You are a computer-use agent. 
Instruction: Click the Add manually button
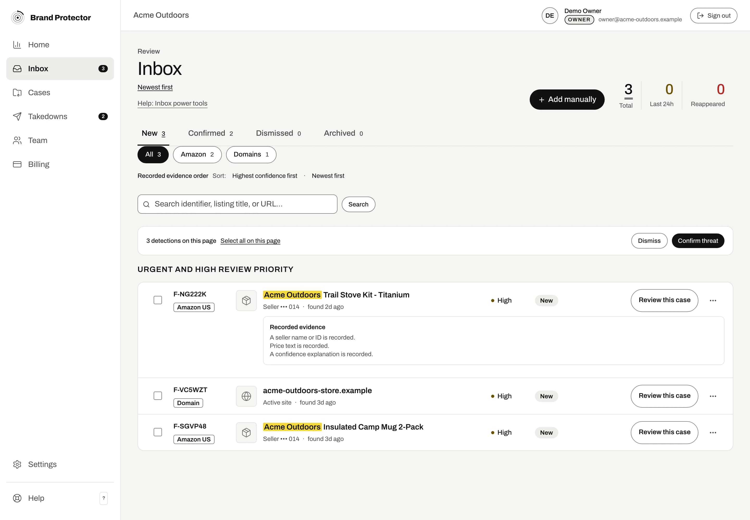(567, 99)
